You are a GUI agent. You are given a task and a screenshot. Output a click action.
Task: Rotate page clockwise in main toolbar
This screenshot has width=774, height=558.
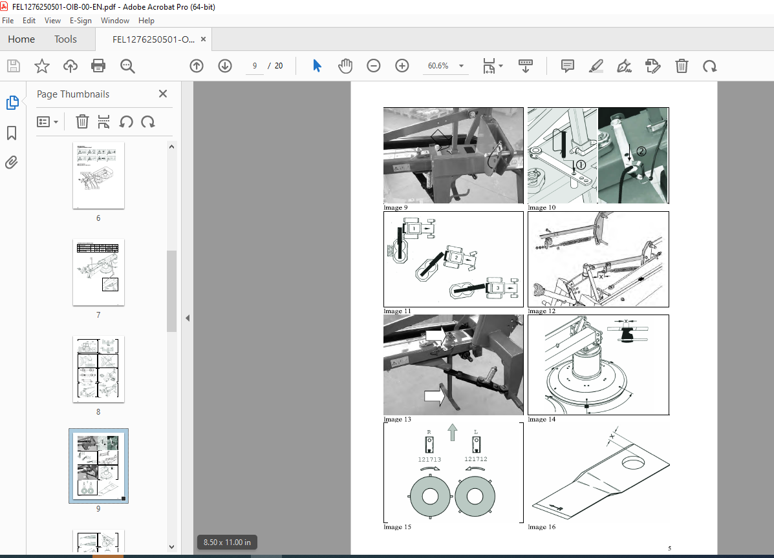tap(710, 66)
